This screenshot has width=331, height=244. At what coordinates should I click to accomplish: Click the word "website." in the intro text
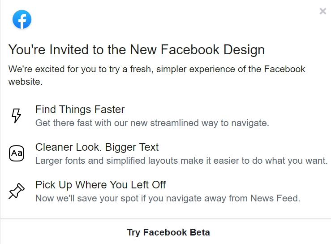pos(26,82)
